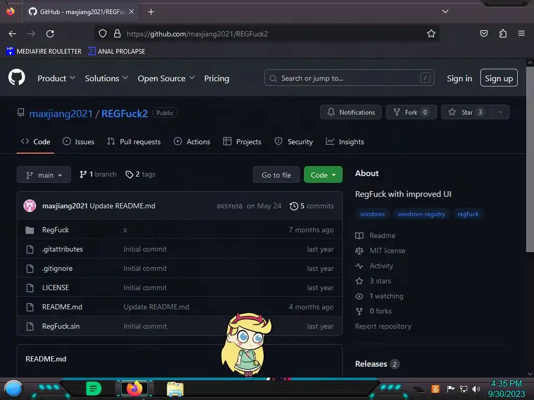Switch to the Issues tab
This screenshot has height=400, width=534.
tap(78, 142)
